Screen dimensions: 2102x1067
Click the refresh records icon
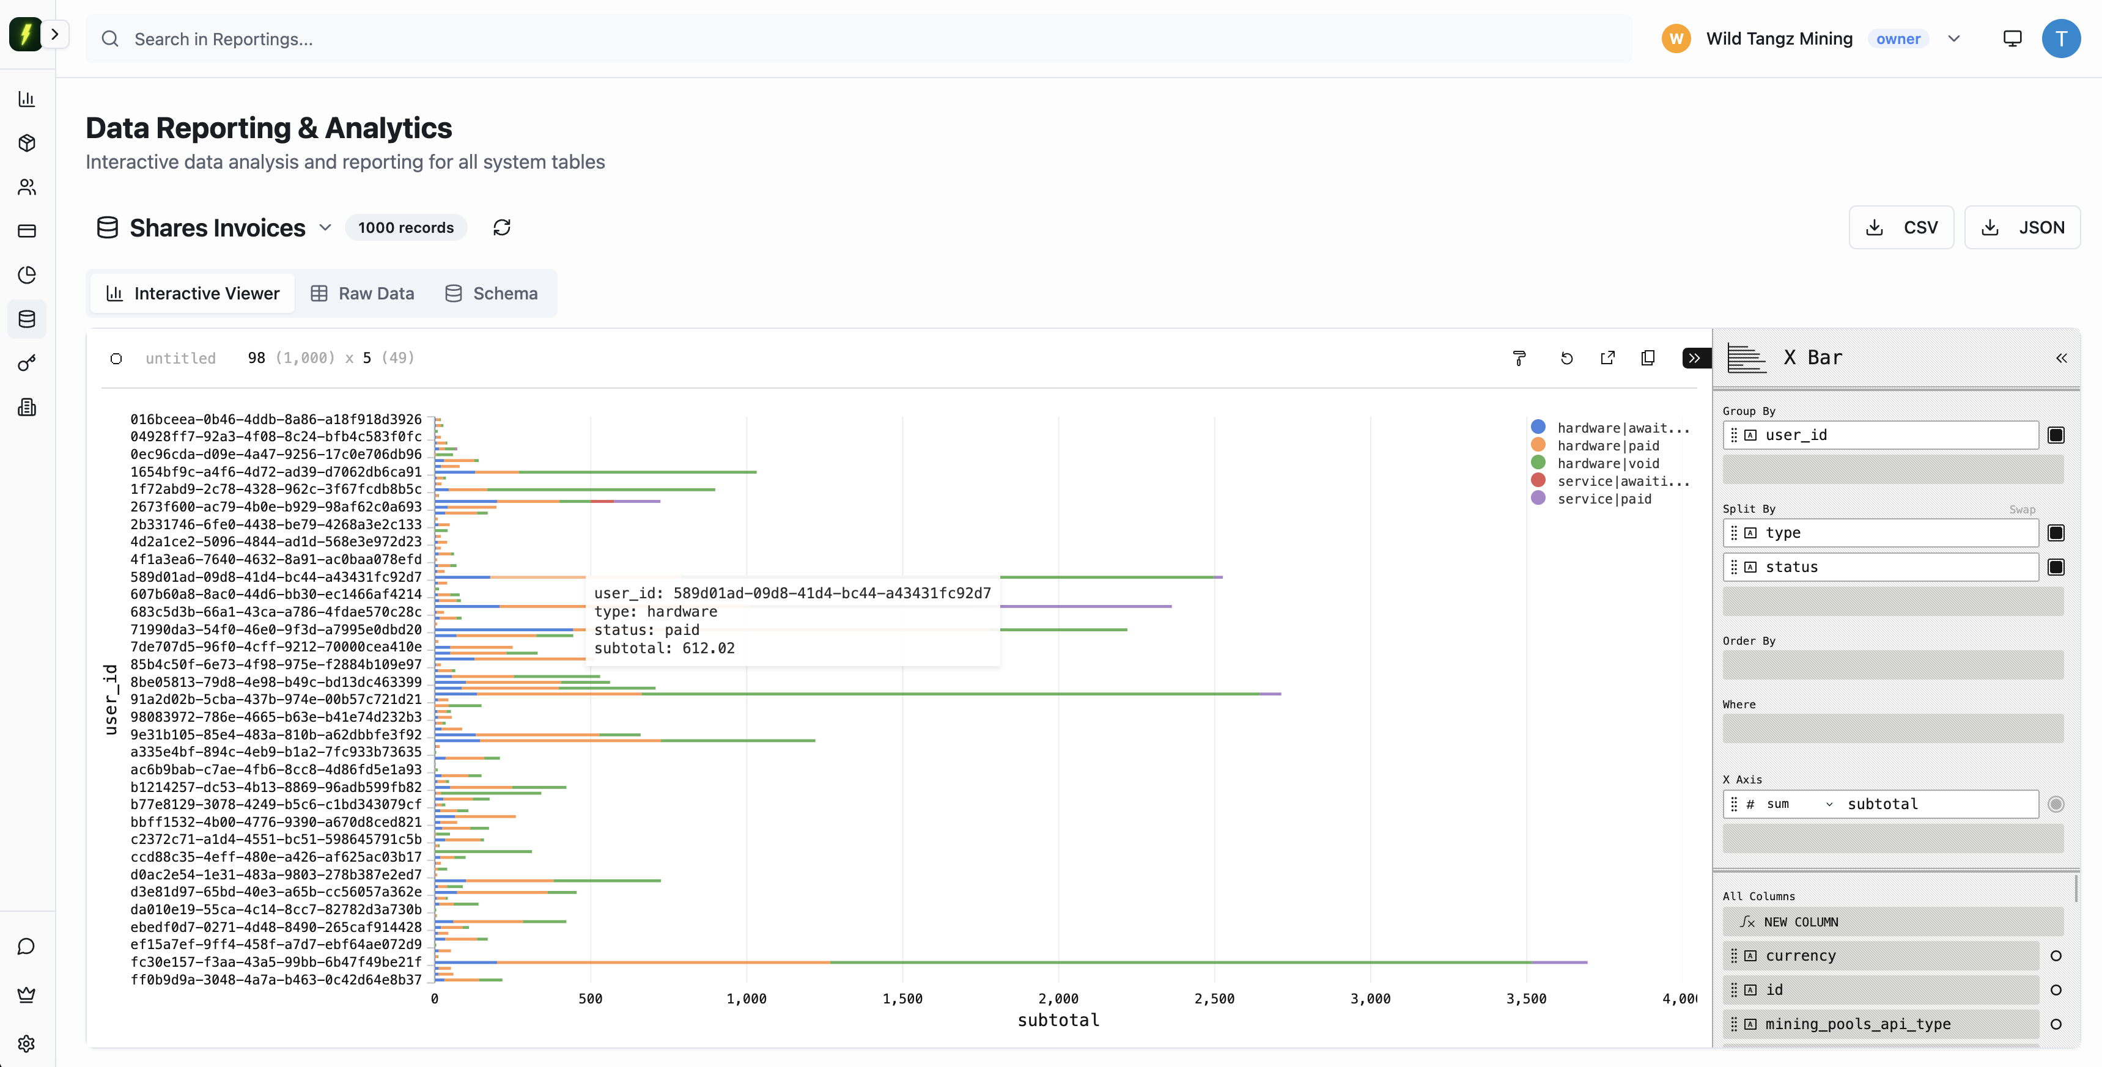502,227
